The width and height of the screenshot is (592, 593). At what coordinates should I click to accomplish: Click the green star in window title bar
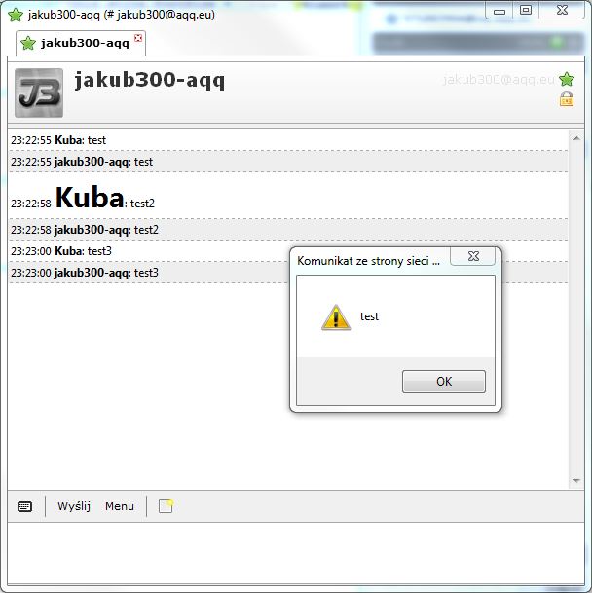(x=16, y=16)
